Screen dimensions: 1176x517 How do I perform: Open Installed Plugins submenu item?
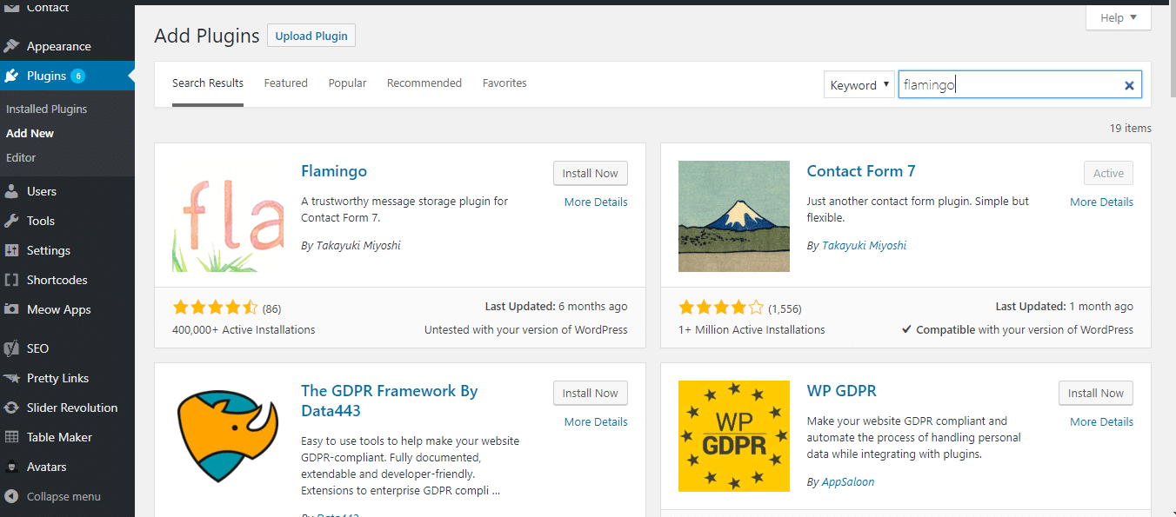pos(47,109)
